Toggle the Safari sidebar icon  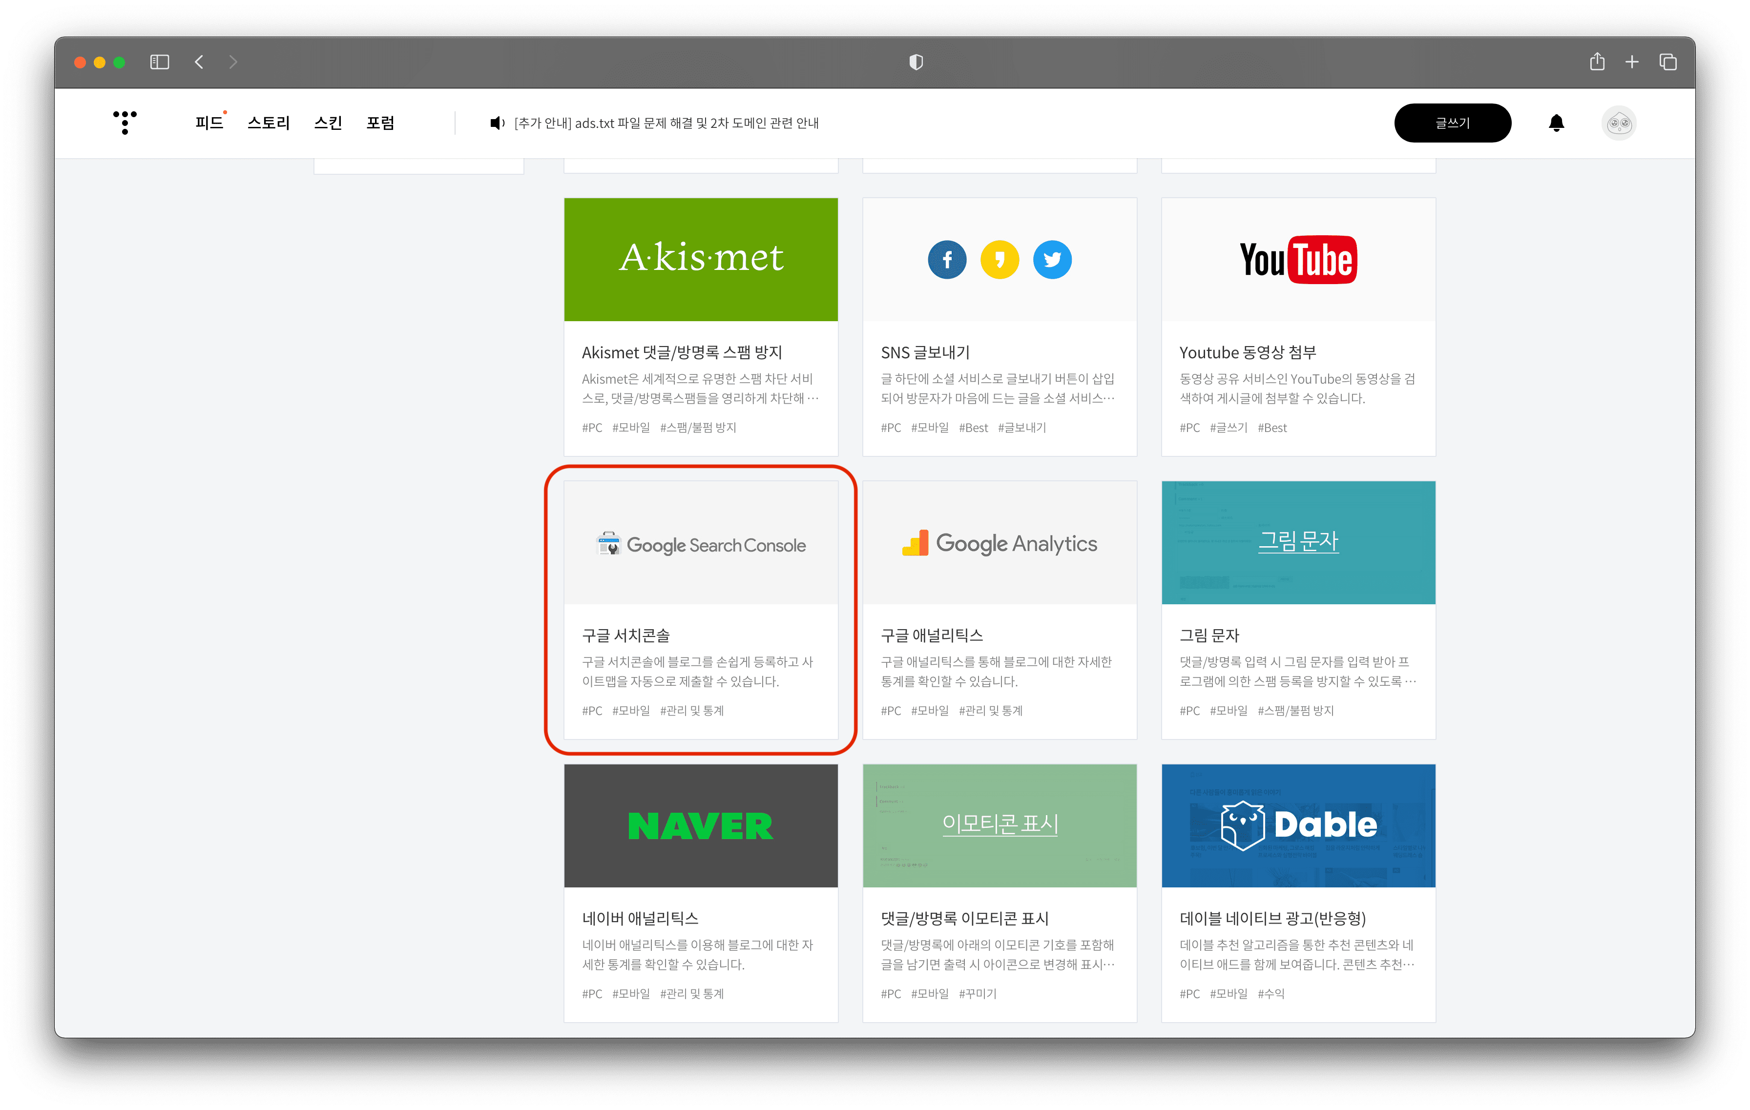click(159, 62)
